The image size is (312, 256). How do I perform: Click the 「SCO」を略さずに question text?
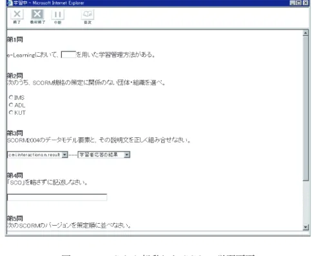pyautogui.click(x=47, y=182)
